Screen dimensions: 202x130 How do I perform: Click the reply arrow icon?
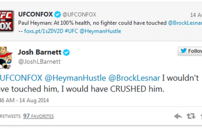(178, 116)
